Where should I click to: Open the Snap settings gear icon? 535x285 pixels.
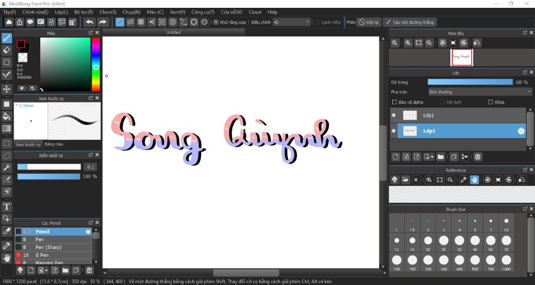point(204,22)
